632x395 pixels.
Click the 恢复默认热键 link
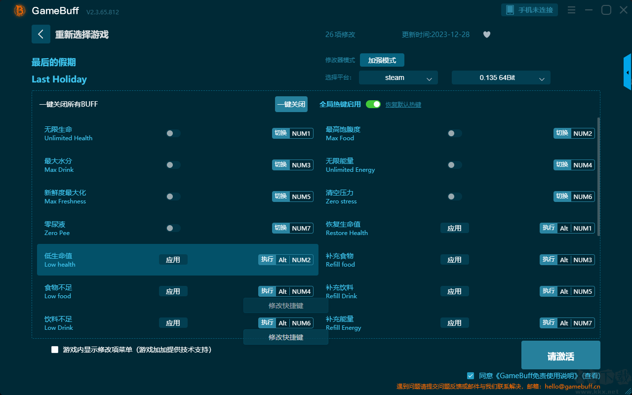tap(403, 105)
